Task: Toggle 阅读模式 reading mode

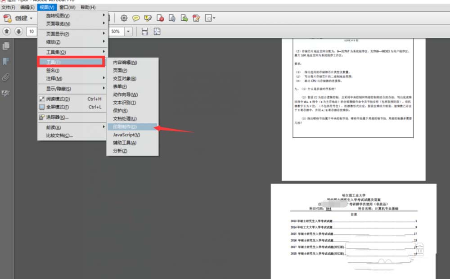Action: tap(58, 99)
